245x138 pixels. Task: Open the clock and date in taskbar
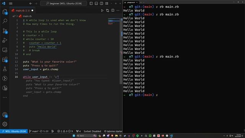(x=238, y=136)
